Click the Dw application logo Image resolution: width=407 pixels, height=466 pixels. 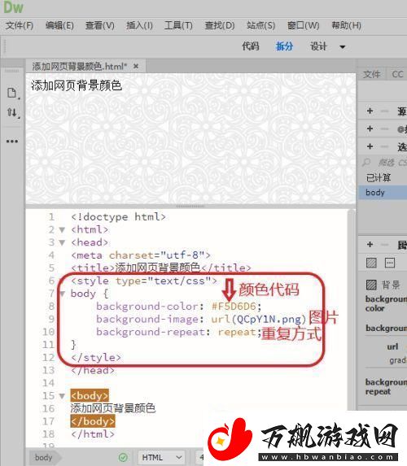pos(13,7)
